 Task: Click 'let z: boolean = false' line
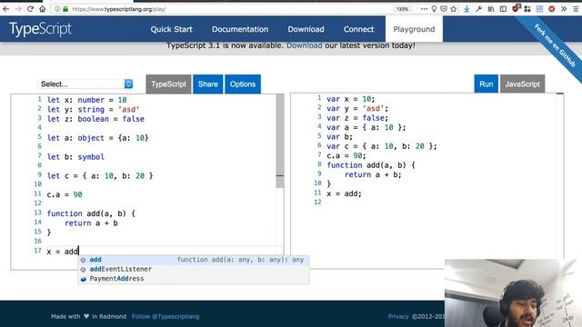(95, 119)
